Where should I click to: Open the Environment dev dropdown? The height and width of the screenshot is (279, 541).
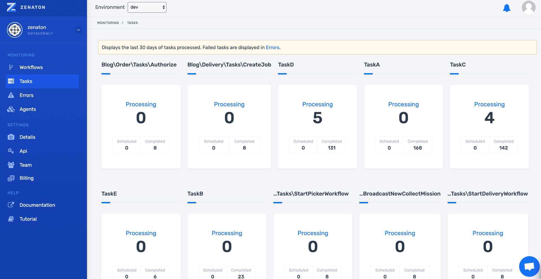(x=147, y=7)
